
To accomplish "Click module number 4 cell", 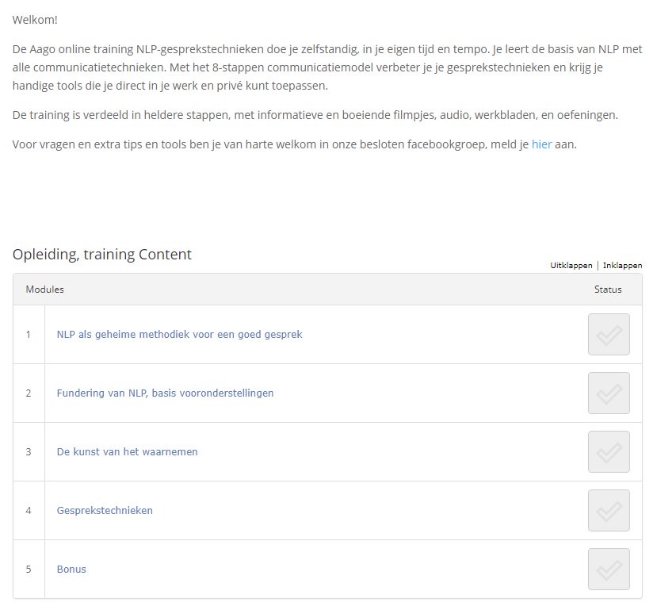I will pyautogui.click(x=29, y=511).
